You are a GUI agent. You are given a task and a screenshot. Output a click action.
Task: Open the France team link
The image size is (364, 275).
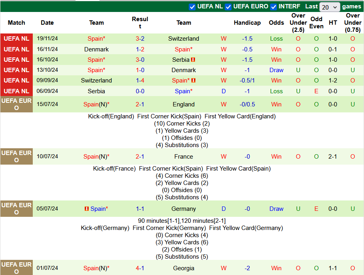pyautogui.click(x=184, y=157)
